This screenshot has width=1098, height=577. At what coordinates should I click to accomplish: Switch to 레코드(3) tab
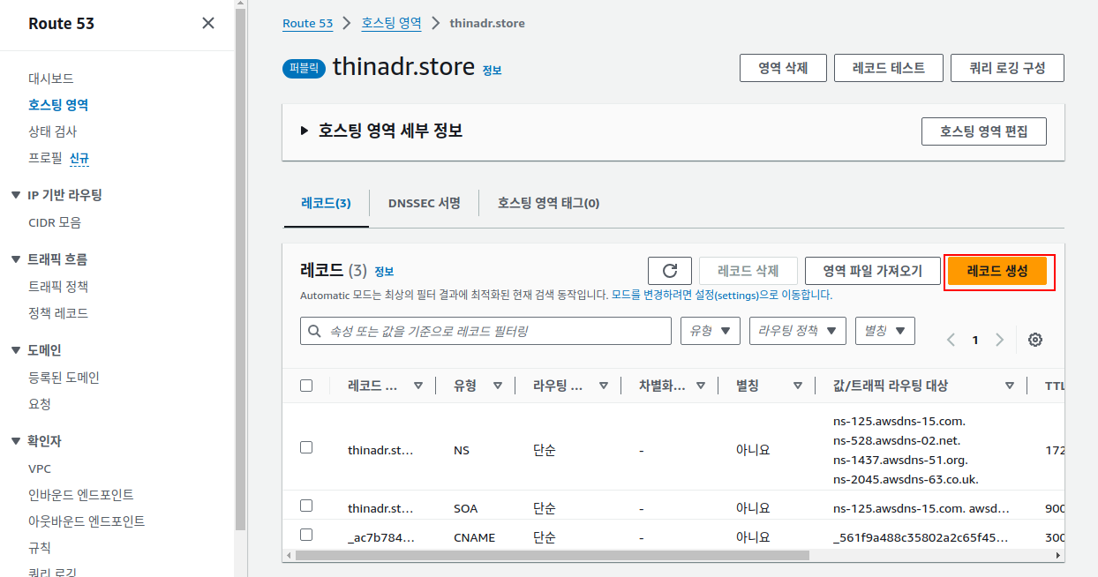(x=326, y=203)
